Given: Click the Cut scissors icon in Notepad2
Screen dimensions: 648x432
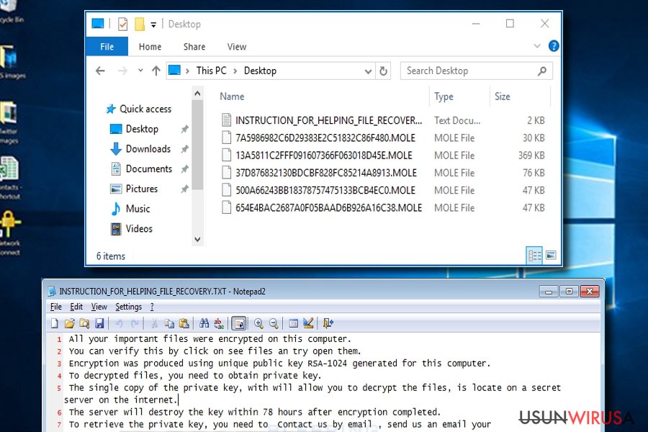Looking at the screenshot, I should [155, 323].
